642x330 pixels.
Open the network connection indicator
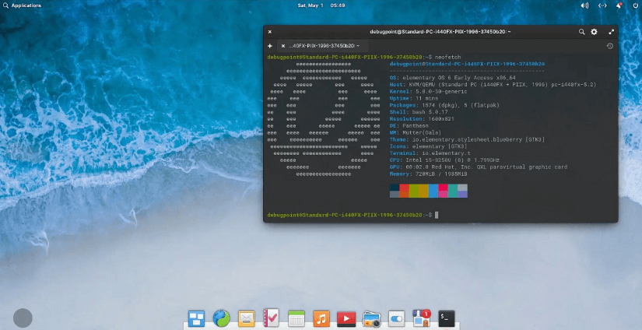pos(602,5)
